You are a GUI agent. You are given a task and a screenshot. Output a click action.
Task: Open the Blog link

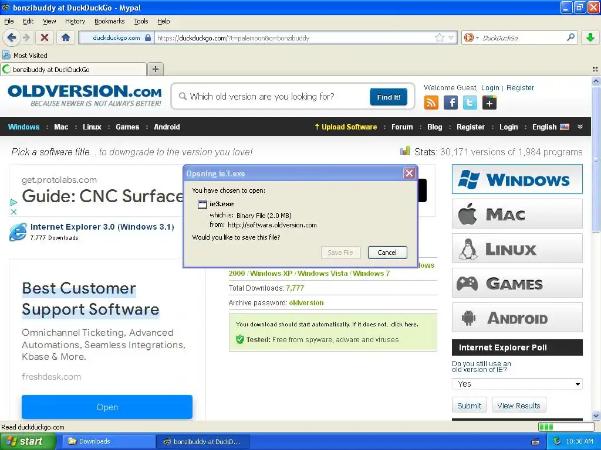[x=435, y=127]
